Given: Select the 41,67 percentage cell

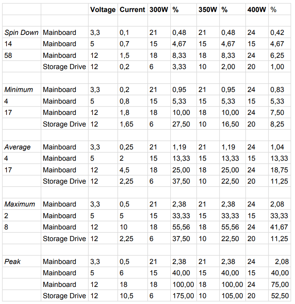Looking at the screenshot, I should (279, 227).
